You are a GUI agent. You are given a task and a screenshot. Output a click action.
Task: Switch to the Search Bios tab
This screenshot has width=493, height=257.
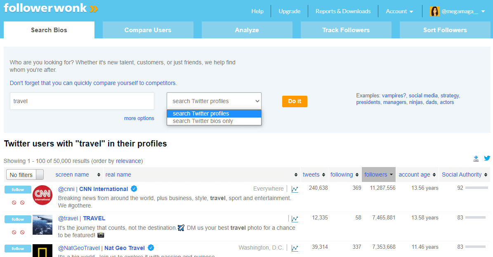[x=49, y=30]
